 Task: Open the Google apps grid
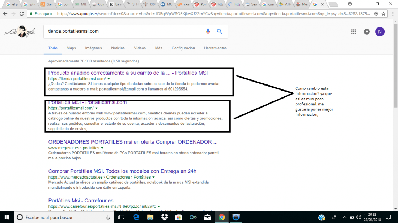tap(353, 32)
